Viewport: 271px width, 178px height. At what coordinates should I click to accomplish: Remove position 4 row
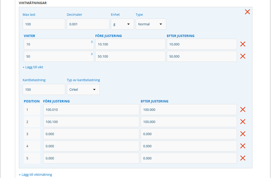point(242,146)
